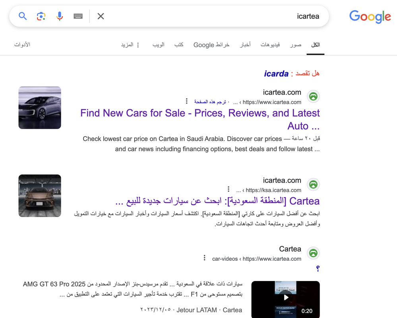This screenshot has height=318, width=397.
Task: Select the الكل tab
Action: 316,45
